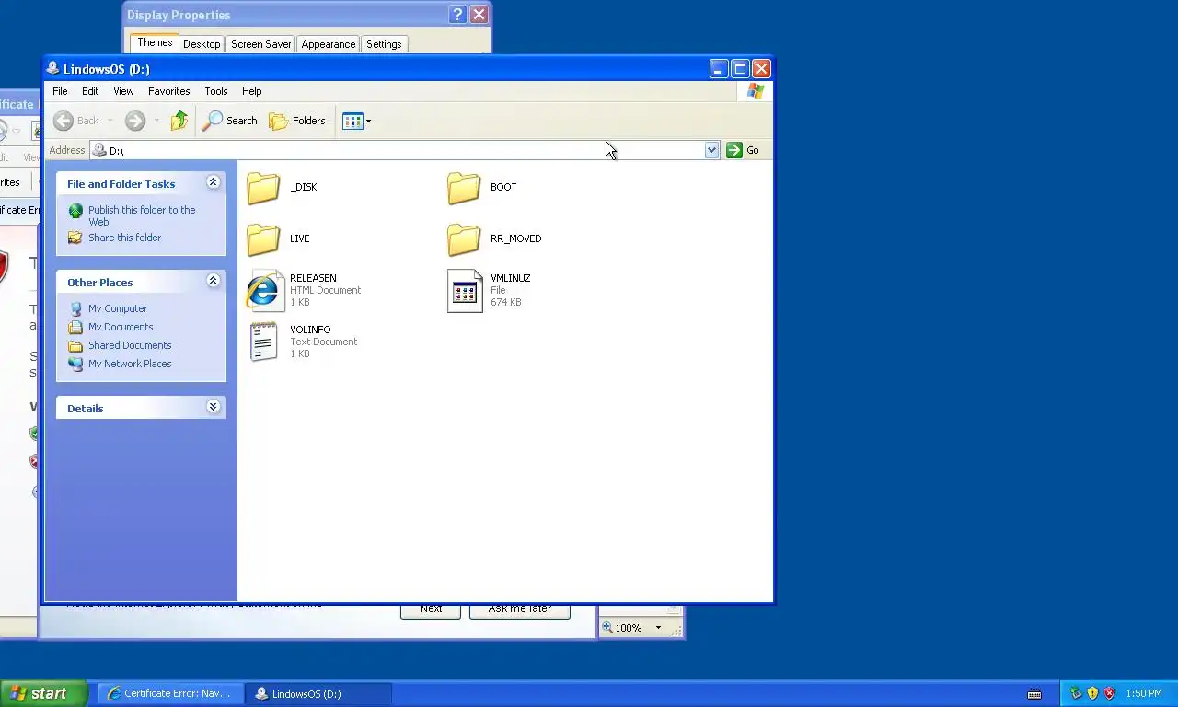Click the Start button
This screenshot has height=707, width=1178.
click(x=43, y=693)
